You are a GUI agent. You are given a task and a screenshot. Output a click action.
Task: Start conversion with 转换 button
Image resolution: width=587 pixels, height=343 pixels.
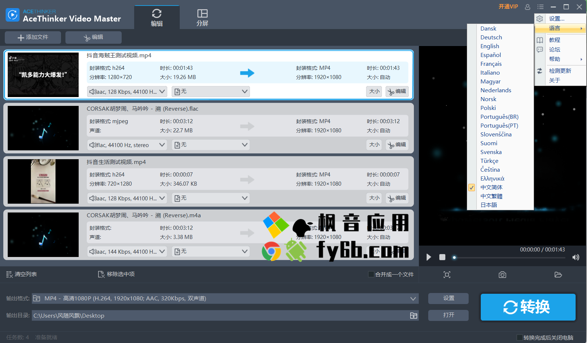tap(528, 307)
